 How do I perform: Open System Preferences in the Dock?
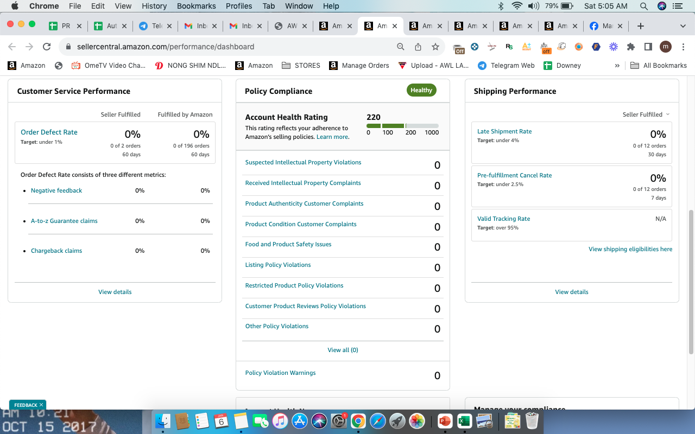(338, 421)
